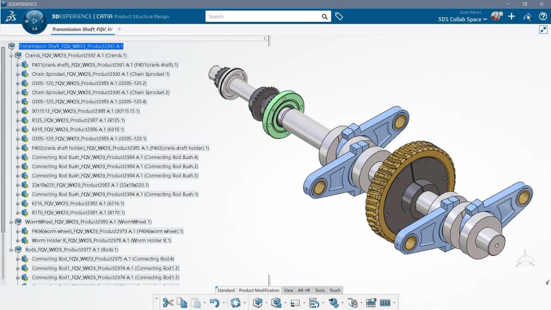The width and height of the screenshot is (551, 310).
Task: Collapse the tree panel with the arrow
Action: pyautogui.click(x=265, y=38)
